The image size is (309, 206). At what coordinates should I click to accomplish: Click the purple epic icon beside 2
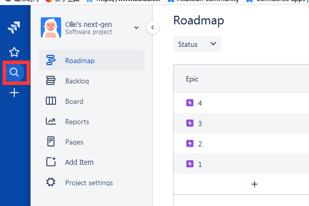coord(190,143)
